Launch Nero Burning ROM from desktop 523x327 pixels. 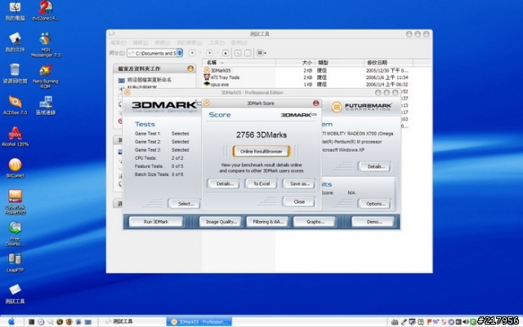(46, 77)
